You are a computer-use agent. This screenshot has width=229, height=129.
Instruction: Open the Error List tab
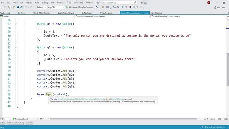29,123
